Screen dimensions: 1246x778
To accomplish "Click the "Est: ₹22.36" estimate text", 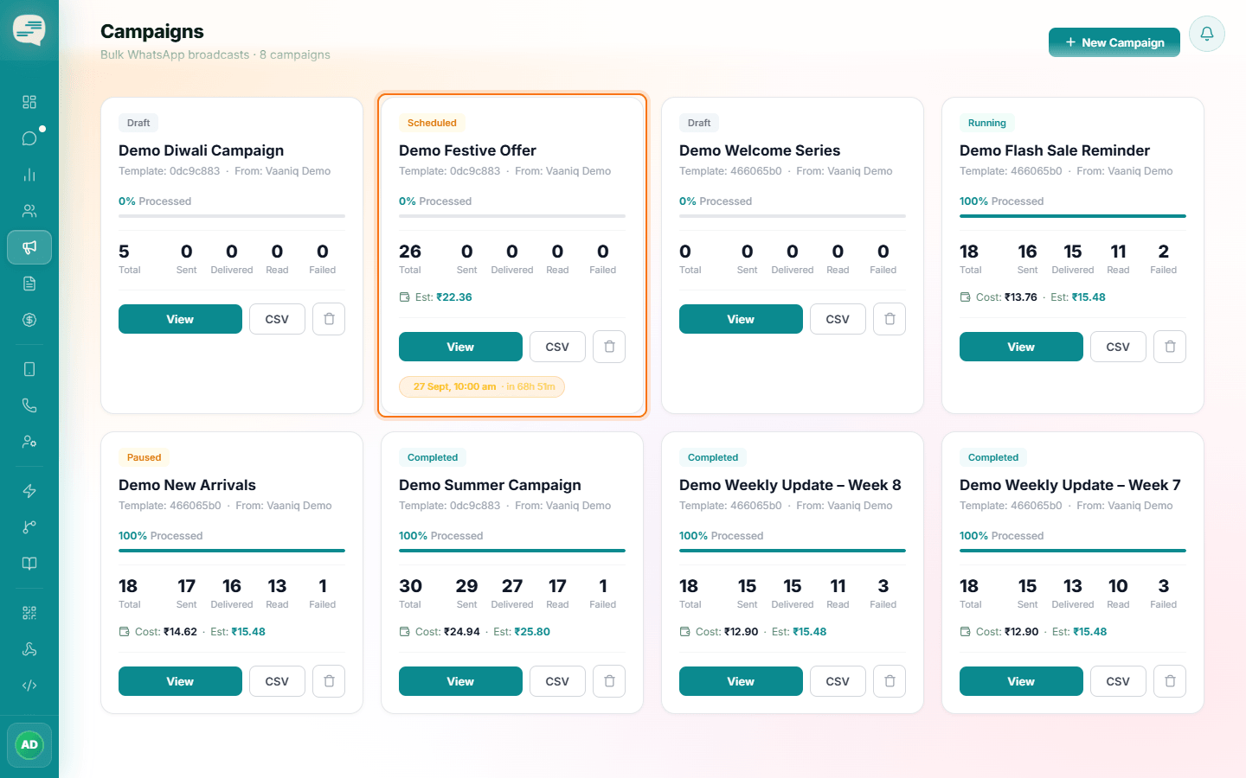I will [444, 297].
